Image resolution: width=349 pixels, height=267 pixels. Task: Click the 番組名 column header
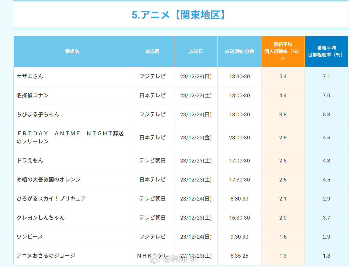click(72, 51)
